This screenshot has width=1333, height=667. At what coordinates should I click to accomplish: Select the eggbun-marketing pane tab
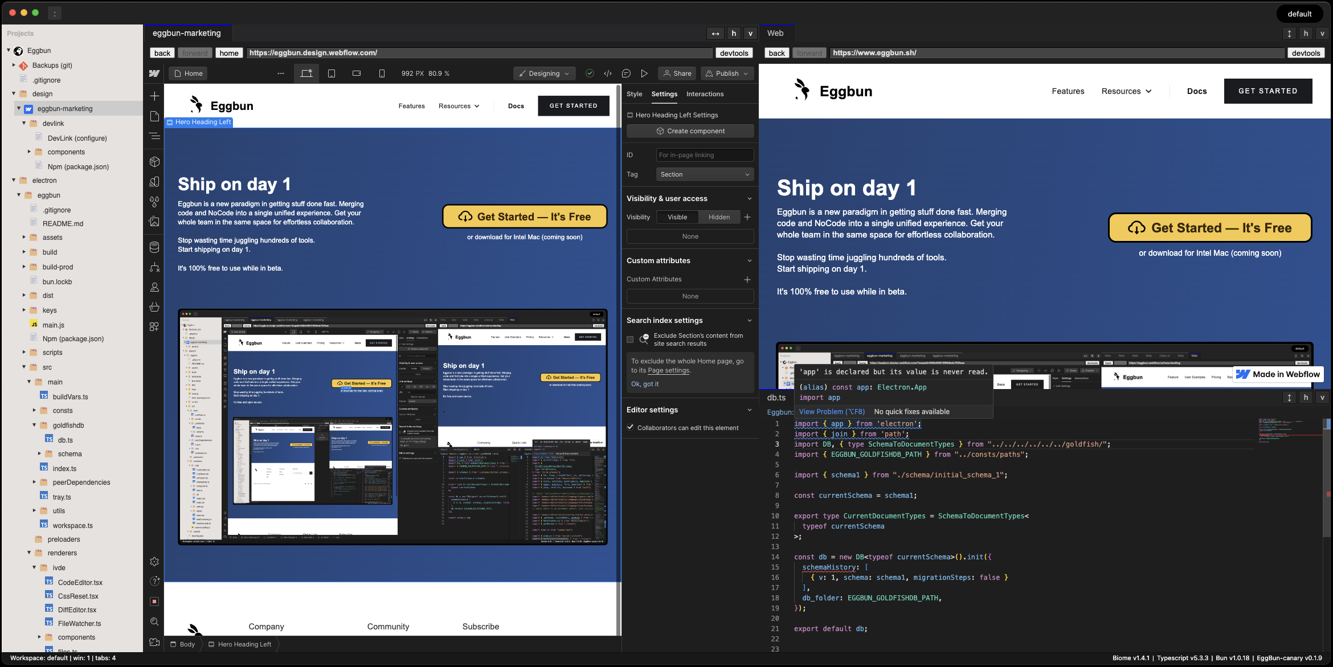[x=187, y=33]
